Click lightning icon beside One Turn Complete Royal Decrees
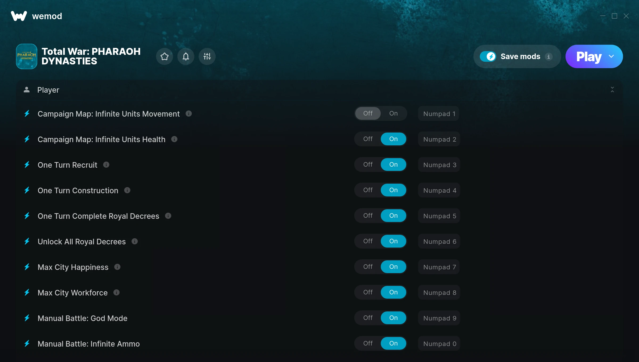 coord(27,216)
